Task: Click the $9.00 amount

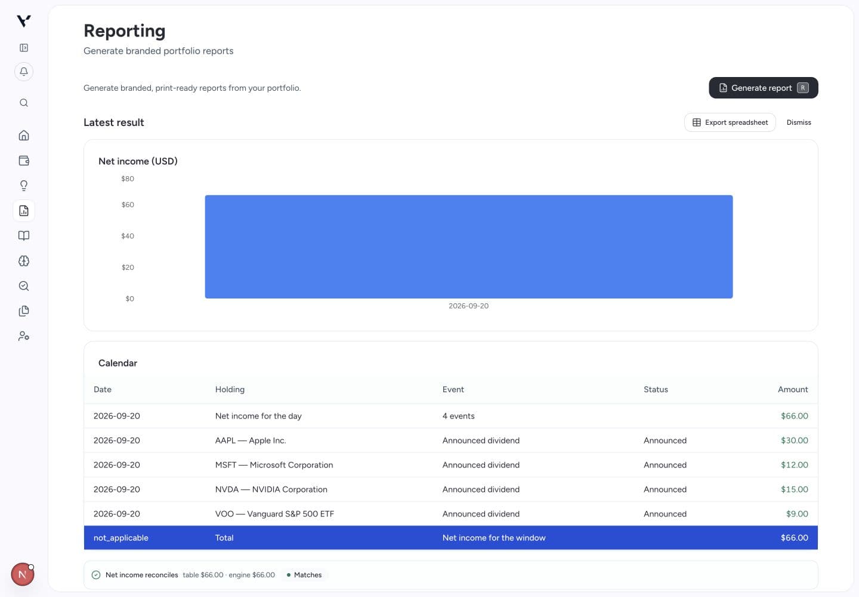Action: coord(797,514)
